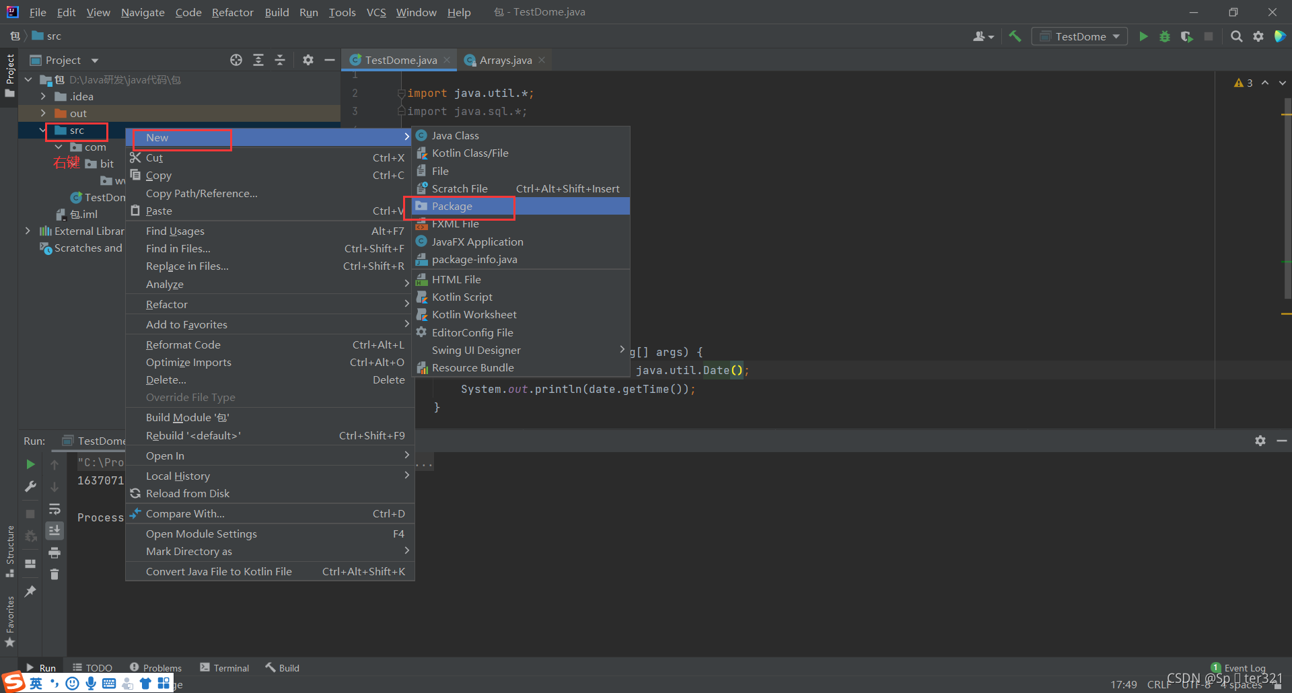This screenshot has width=1292, height=693.
Task: Choose Compare With... entry
Action: [x=270, y=513]
